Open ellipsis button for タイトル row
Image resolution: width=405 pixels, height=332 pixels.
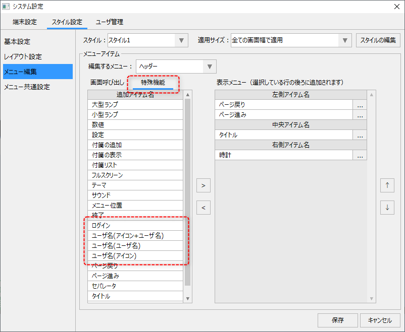tap(360, 135)
